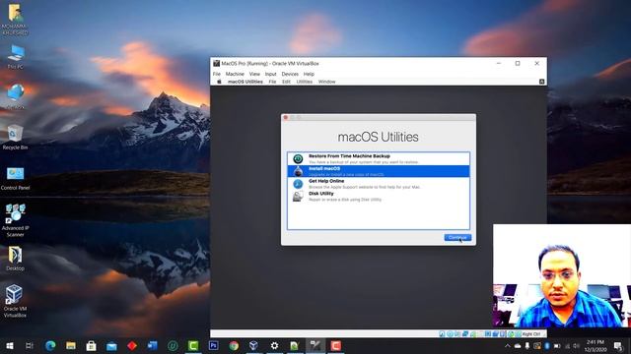Select the Install macOS option

tap(379, 171)
